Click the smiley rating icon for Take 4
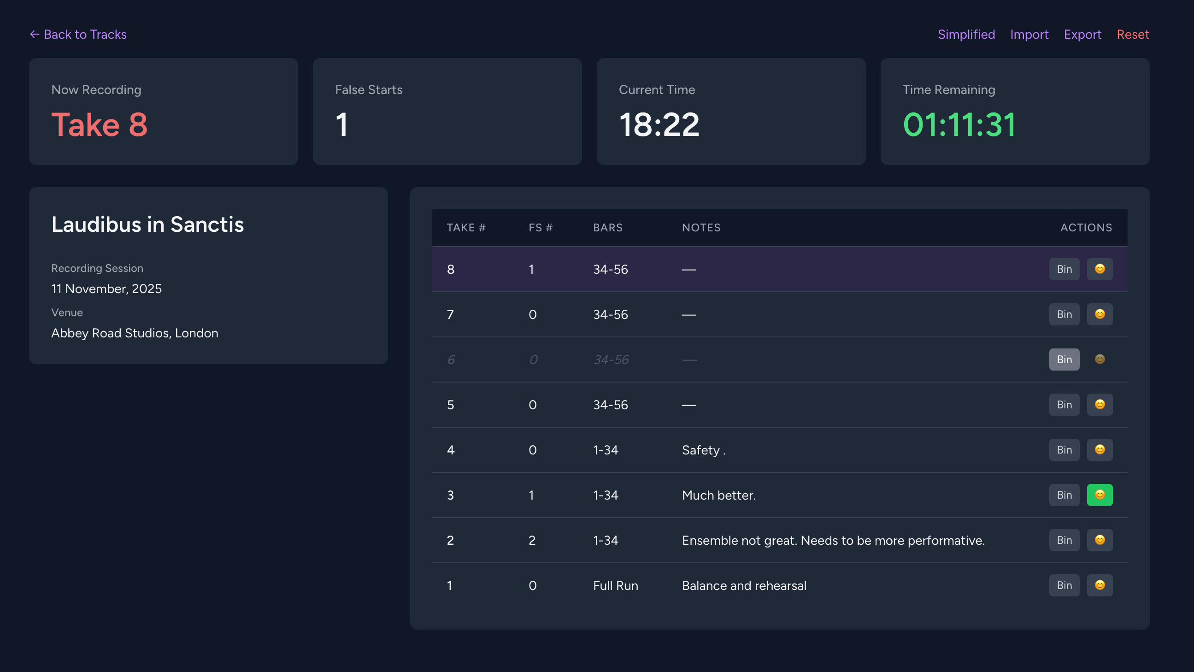Screen dimensions: 1194x672 coord(1100,449)
